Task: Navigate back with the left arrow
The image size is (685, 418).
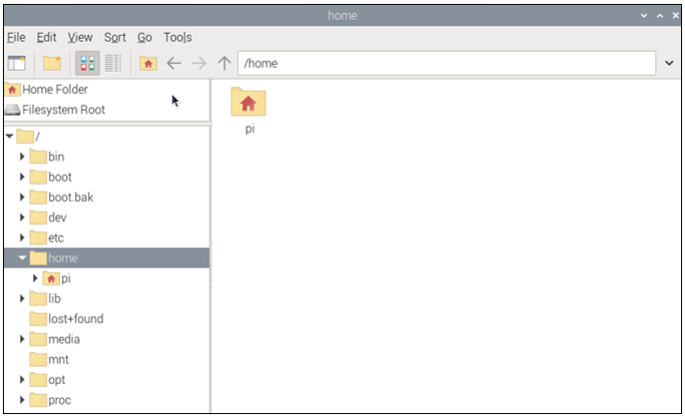Action: 174,63
